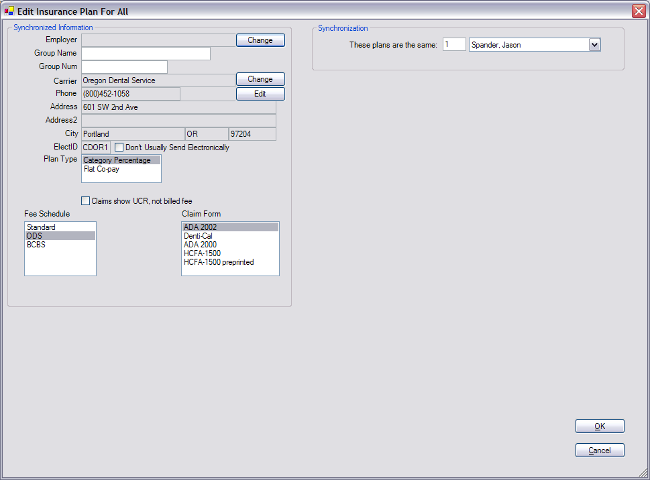
Task: Click into the Group Name field
Action: [x=146, y=54]
